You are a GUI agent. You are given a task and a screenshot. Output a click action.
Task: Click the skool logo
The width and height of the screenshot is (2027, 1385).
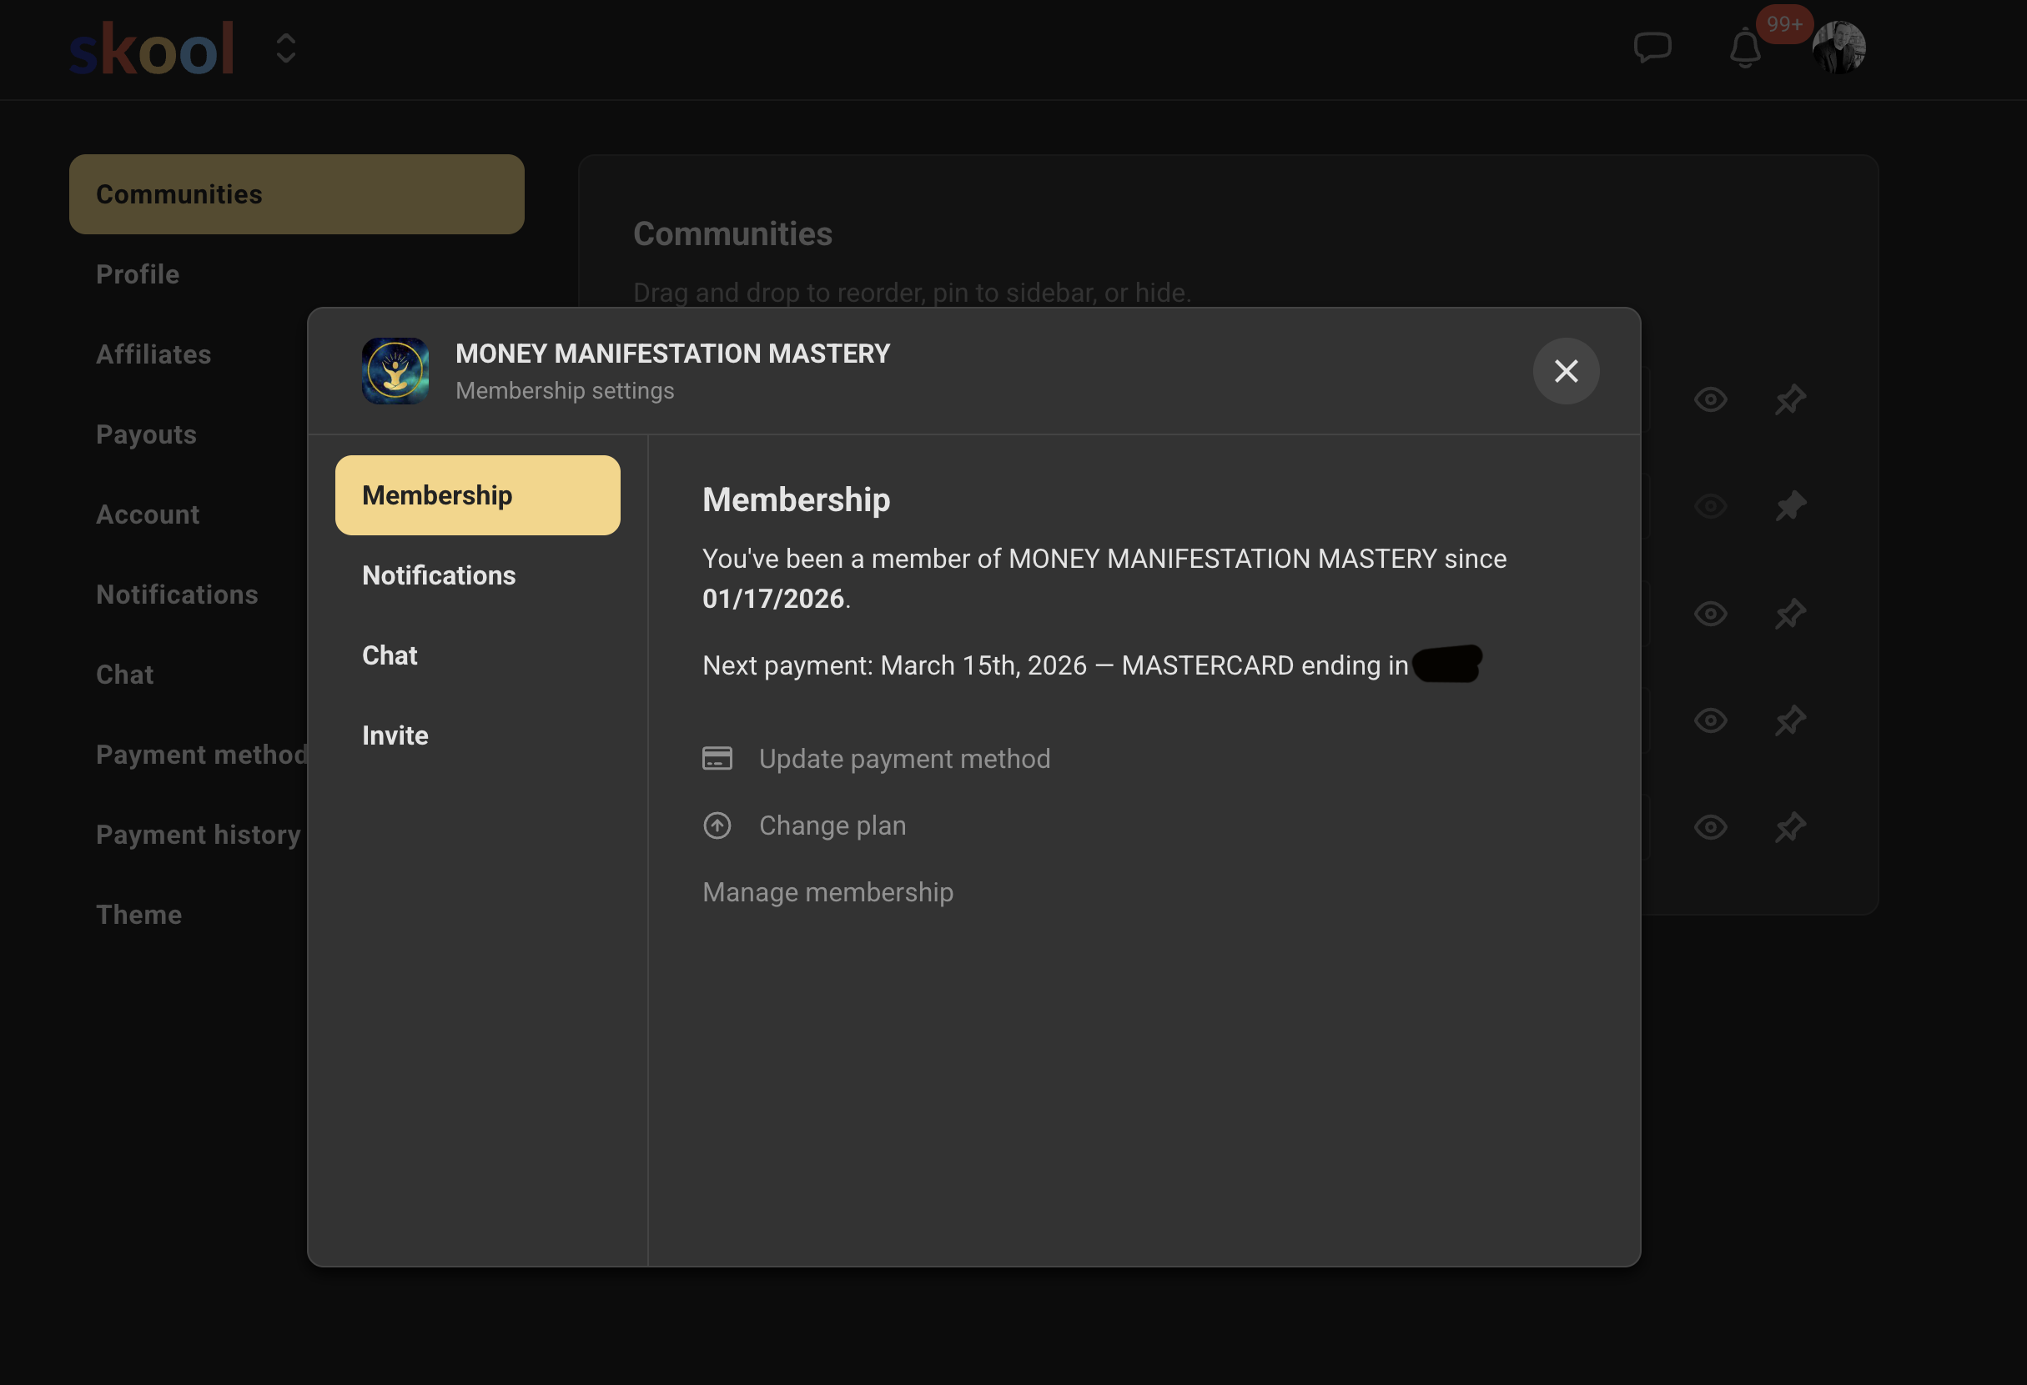pyautogui.click(x=152, y=49)
